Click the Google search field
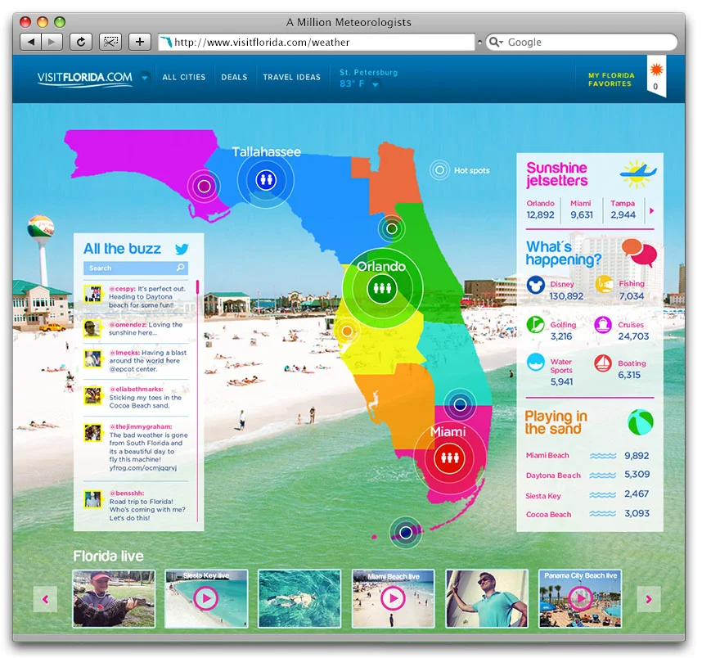Screen dimensions: 702x658 click(x=582, y=42)
